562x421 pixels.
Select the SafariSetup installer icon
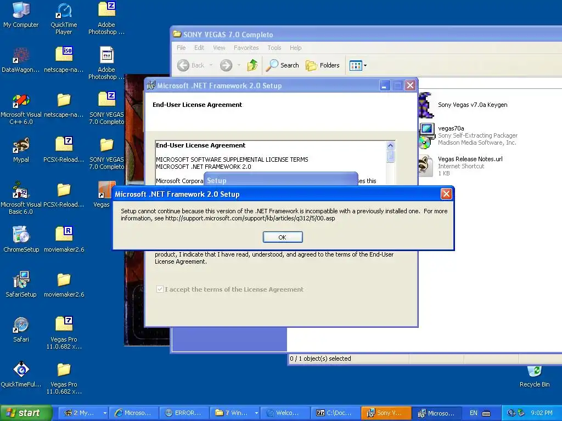(21, 285)
